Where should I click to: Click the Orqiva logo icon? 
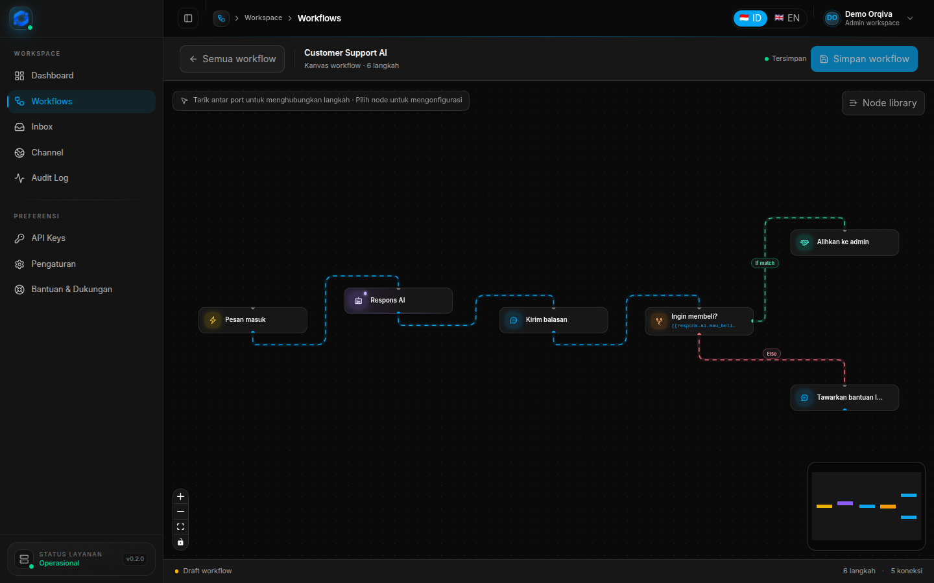coord(21,18)
